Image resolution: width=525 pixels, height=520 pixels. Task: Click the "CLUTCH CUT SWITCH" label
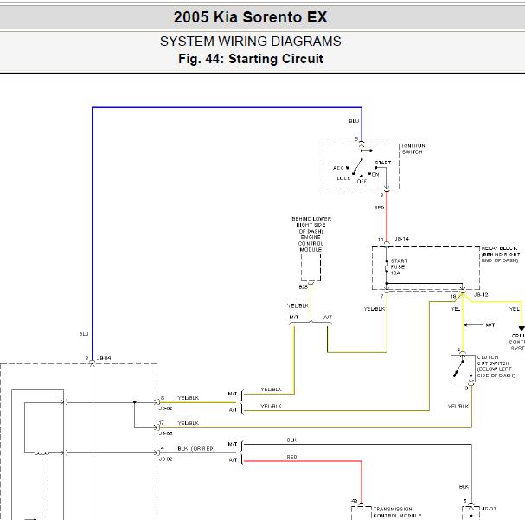pyautogui.click(x=496, y=366)
